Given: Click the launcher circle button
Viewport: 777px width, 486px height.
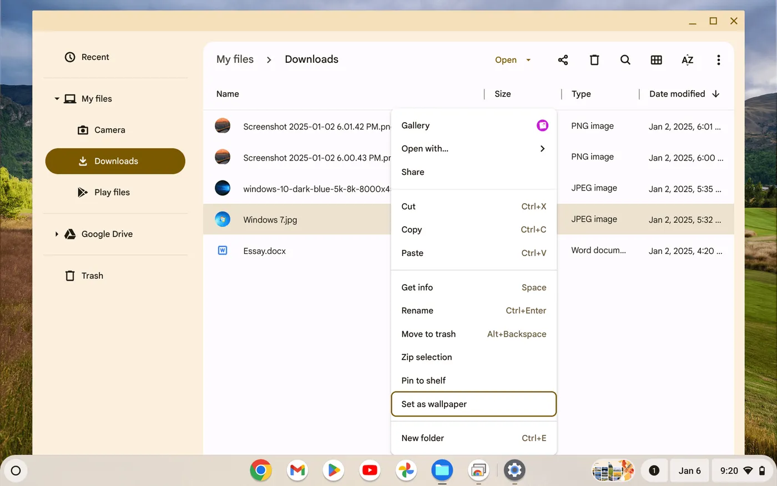Looking at the screenshot, I should click(16, 471).
